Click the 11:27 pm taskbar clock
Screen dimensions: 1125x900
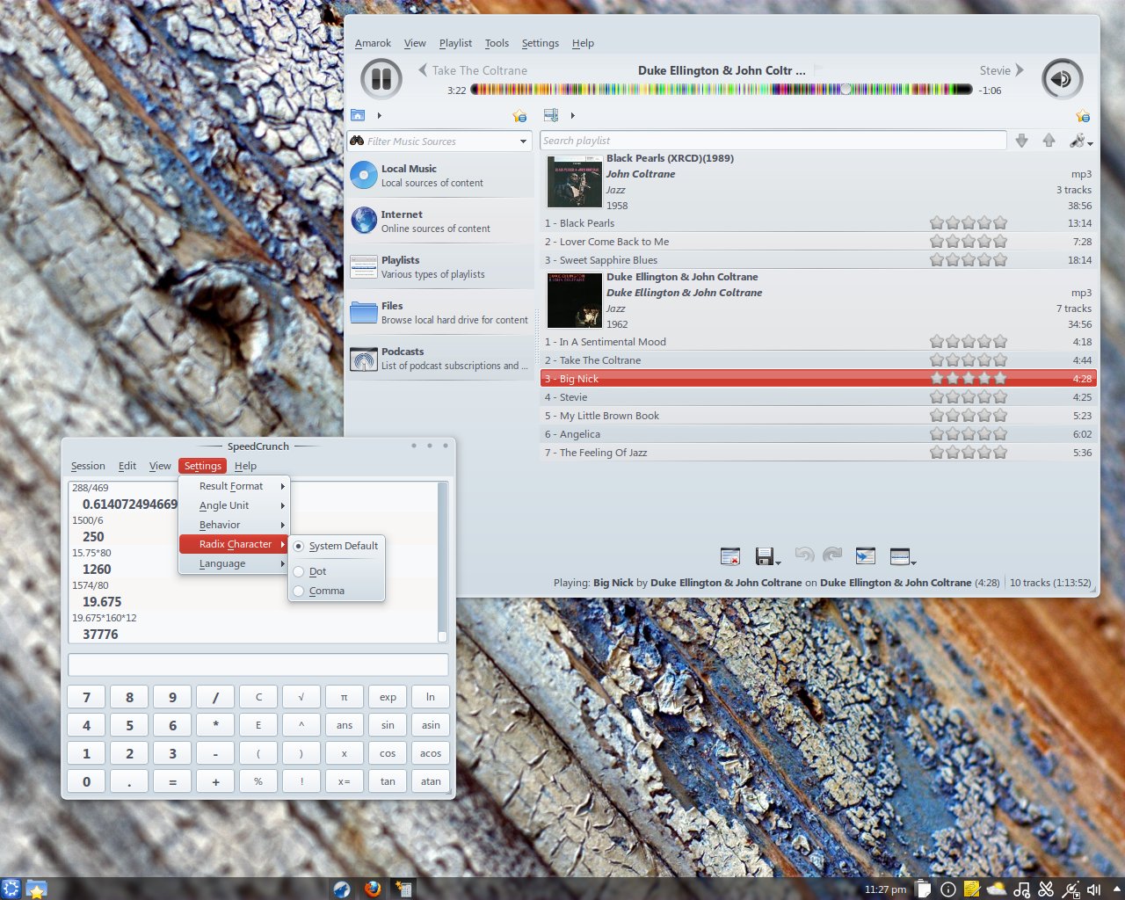885,889
